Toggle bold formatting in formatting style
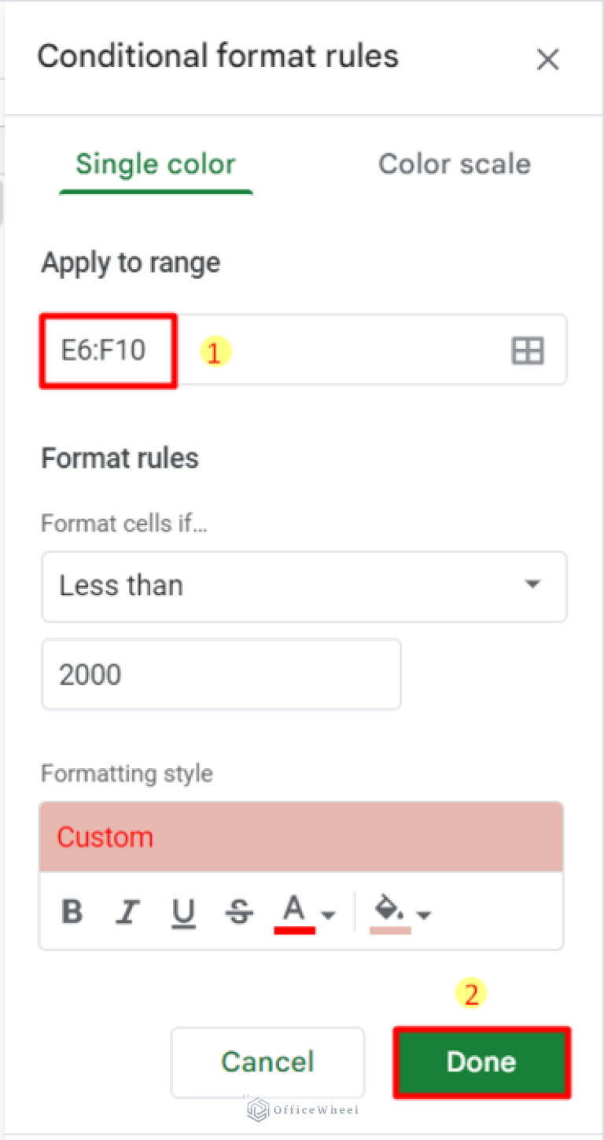Image resolution: width=604 pixels, height=1140 pixels. [72, 912]
